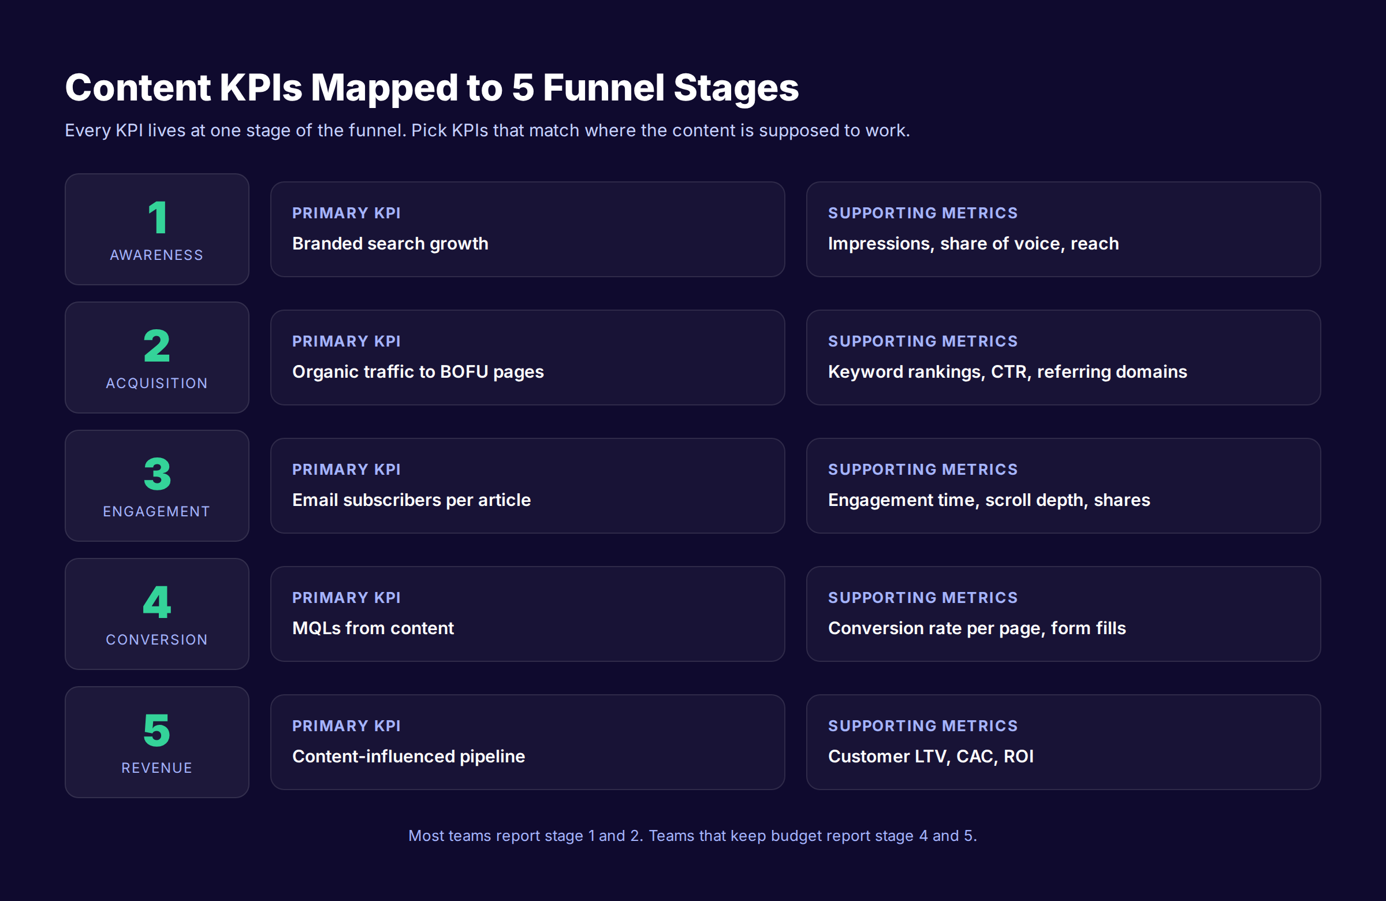Click 'Keyword rankings, CTR, referring domains'
Viewport: 1386px width, 901px height.
pos(1007,371)
